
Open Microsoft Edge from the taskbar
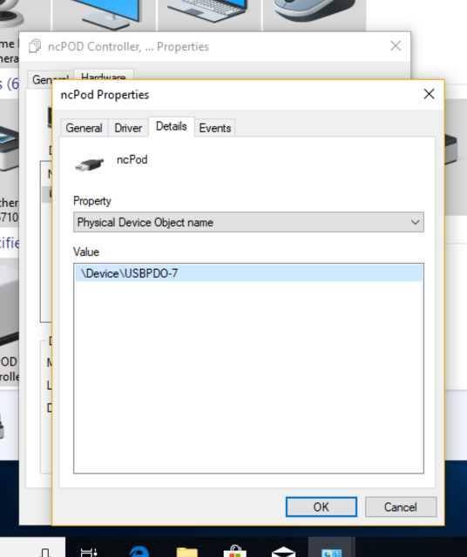pyautogui.click(x=139, y=551)
